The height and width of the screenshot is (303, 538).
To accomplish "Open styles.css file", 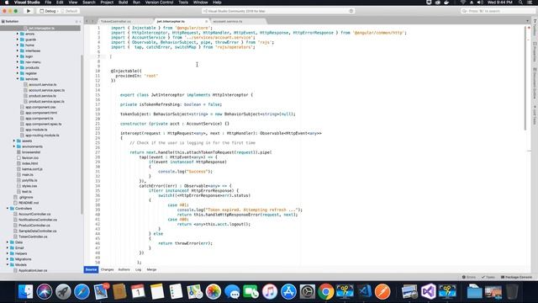I will click(29, 186).
